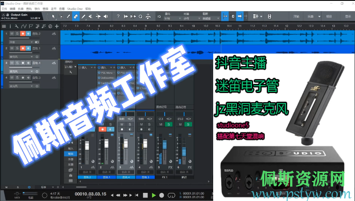Select the Paint (pencil) tool
The height and width of the screenshot is (201, 355).
tap(83, 16)
